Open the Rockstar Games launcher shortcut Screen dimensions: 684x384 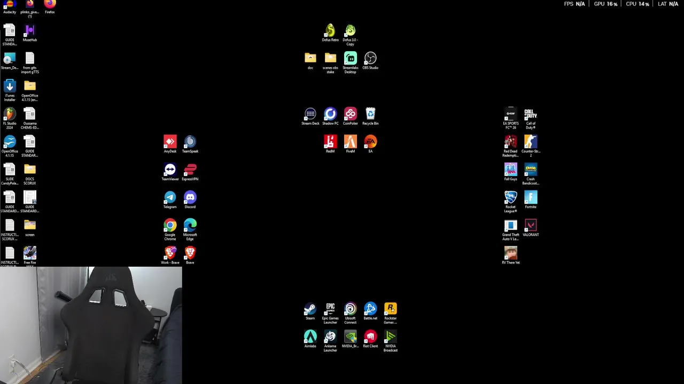pos(391,314)
